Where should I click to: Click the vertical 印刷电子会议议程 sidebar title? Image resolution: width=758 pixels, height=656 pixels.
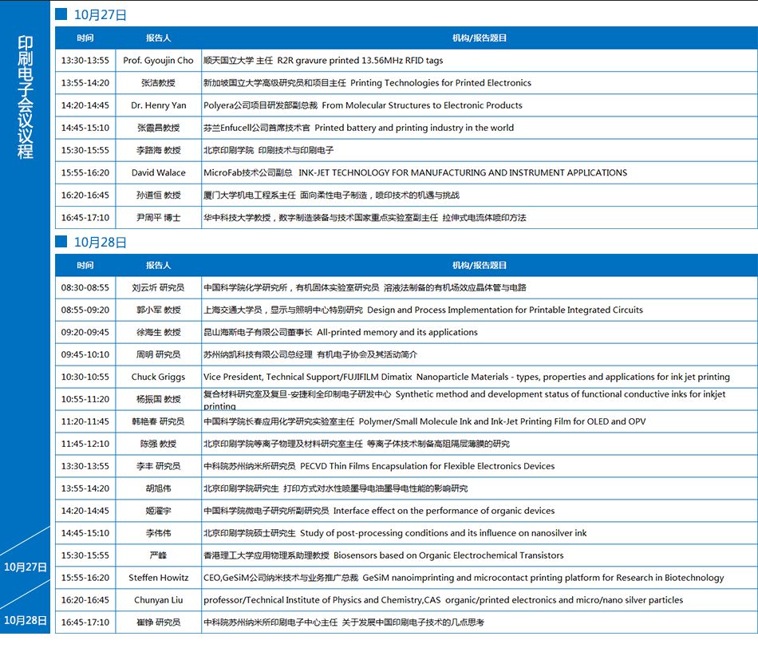click(x=26, y=97)
